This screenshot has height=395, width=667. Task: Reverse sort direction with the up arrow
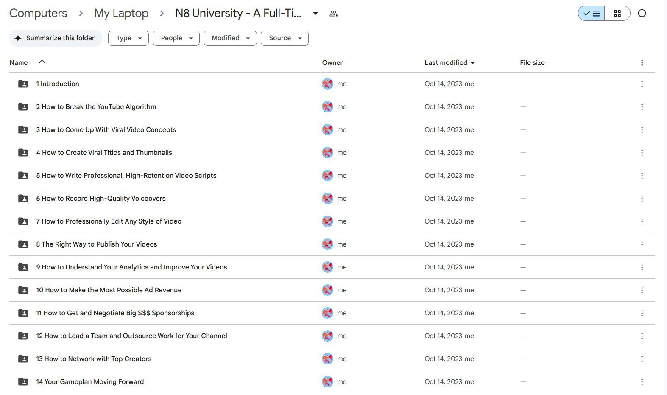(42, 63)
